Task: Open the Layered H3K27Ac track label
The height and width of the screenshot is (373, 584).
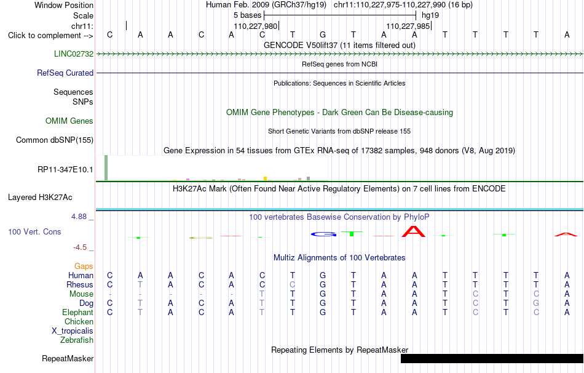Action: click(40, 198)
